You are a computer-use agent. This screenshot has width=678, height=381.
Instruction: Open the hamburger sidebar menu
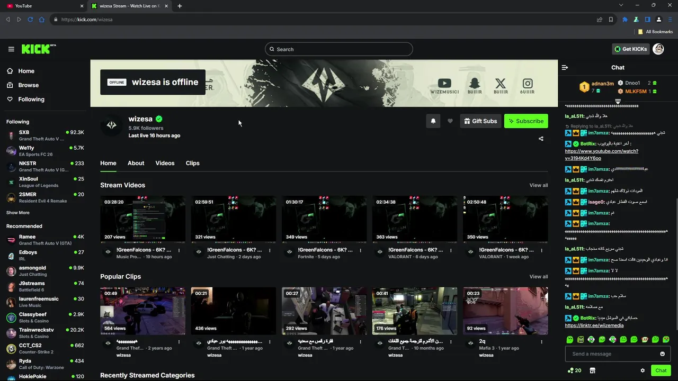point(11,49)
